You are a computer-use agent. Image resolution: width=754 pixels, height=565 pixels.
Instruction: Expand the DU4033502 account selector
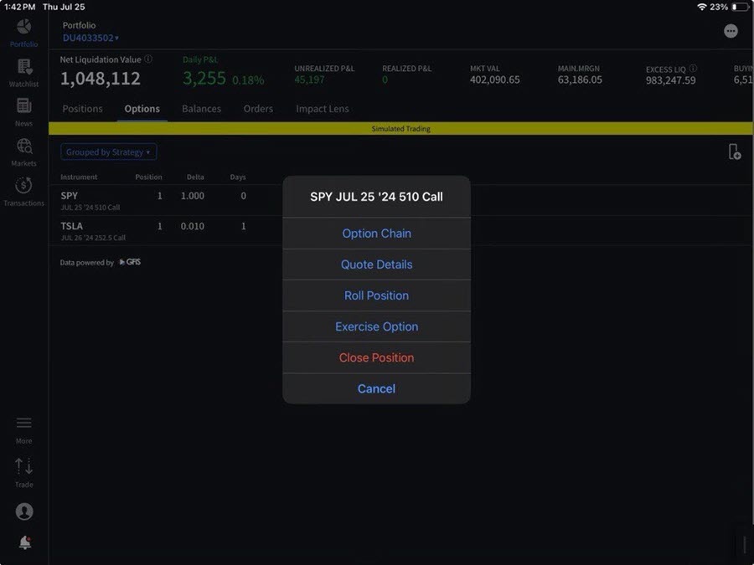(90, 38)
